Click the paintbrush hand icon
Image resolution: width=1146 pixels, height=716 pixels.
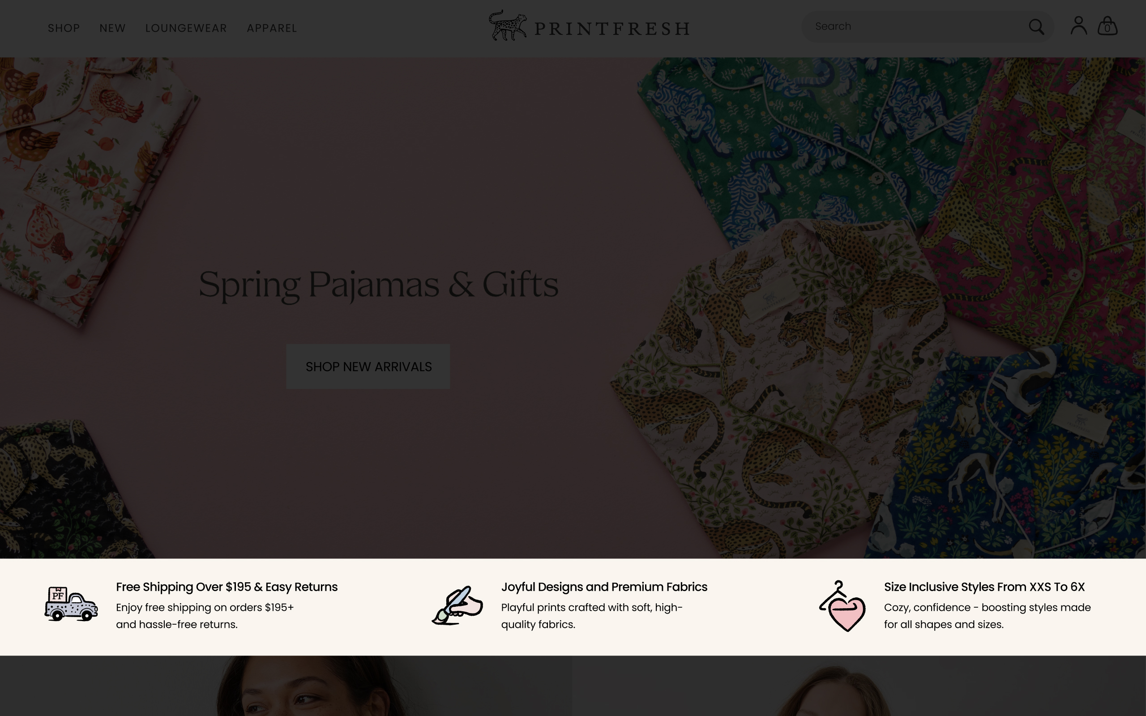(x=458, y=605)
